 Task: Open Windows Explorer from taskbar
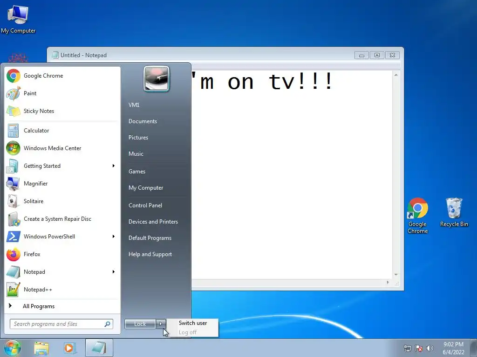point(41,348)
